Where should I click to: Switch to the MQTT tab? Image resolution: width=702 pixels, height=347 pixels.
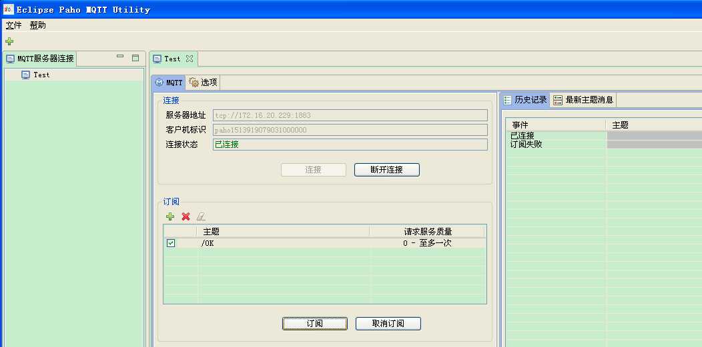click(x=169, y=83)
